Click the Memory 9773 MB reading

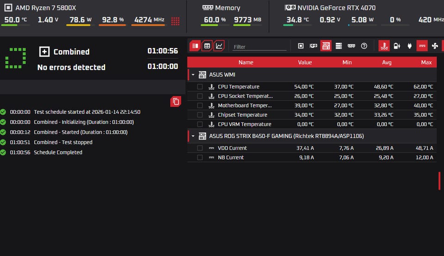[247, 19]
